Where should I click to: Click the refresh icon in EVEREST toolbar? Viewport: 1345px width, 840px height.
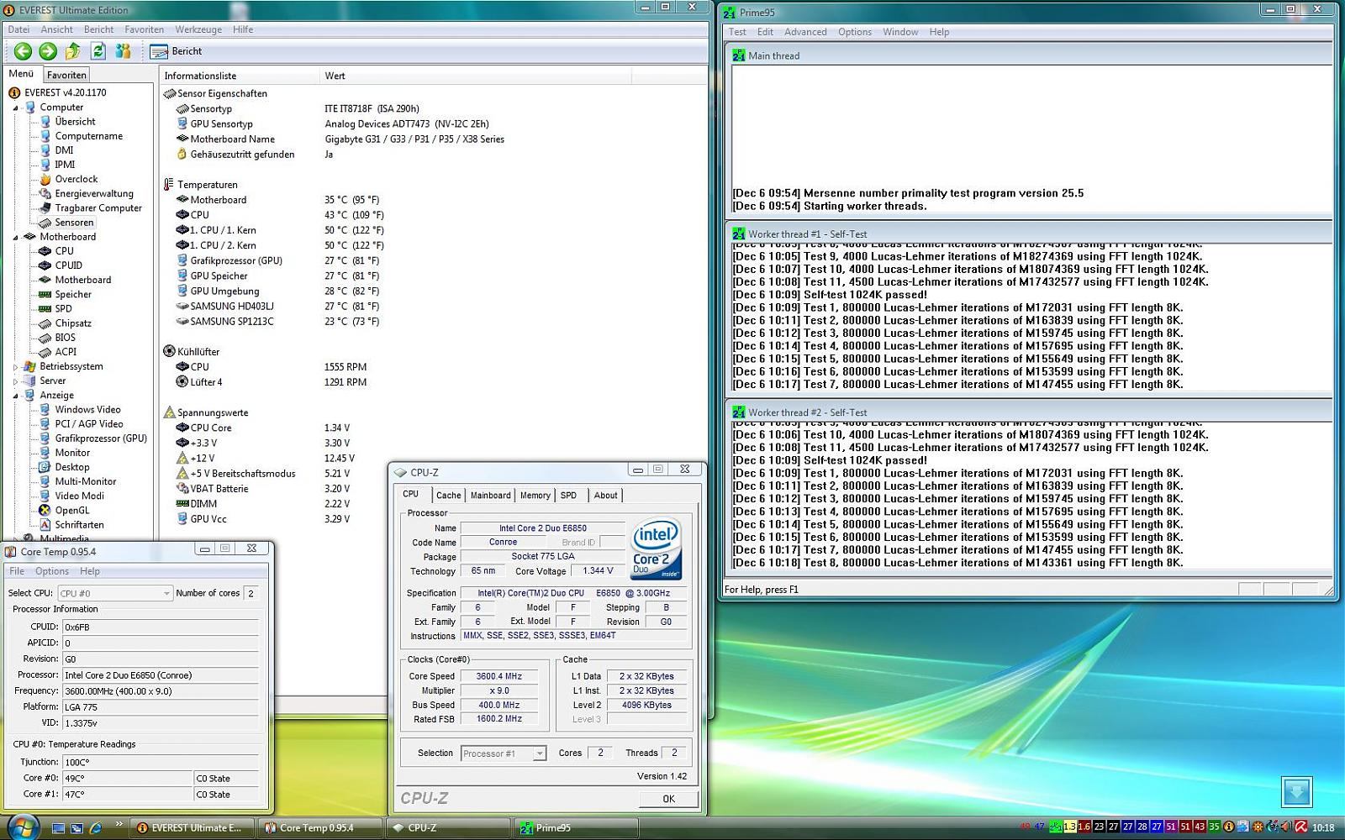pos(98,51)
